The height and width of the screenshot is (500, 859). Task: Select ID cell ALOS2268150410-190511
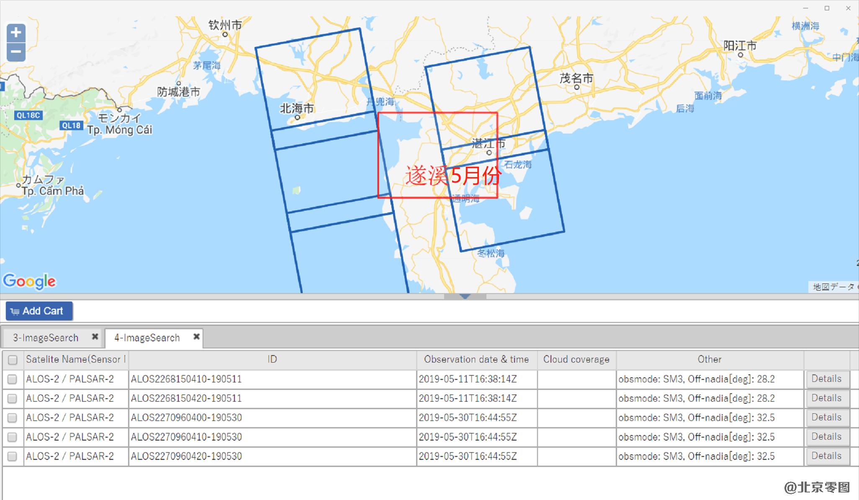click(x=273, y=379)
